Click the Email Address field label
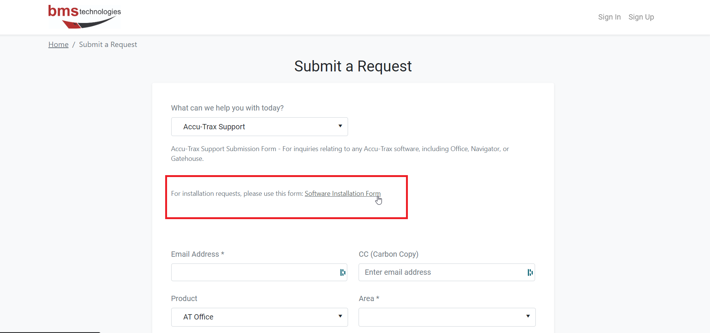The image size is (710, 333). tap(198, 254)
